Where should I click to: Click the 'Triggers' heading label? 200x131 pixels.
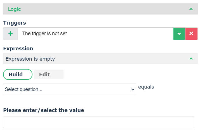[14, 23]
